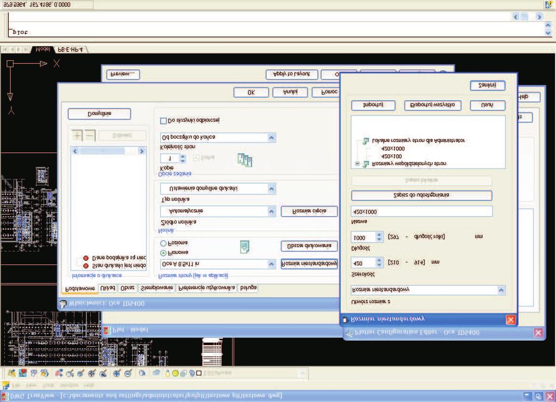The image size is (556, 402).
Task: Switch to the Układ tab
Action: (107, 288)
